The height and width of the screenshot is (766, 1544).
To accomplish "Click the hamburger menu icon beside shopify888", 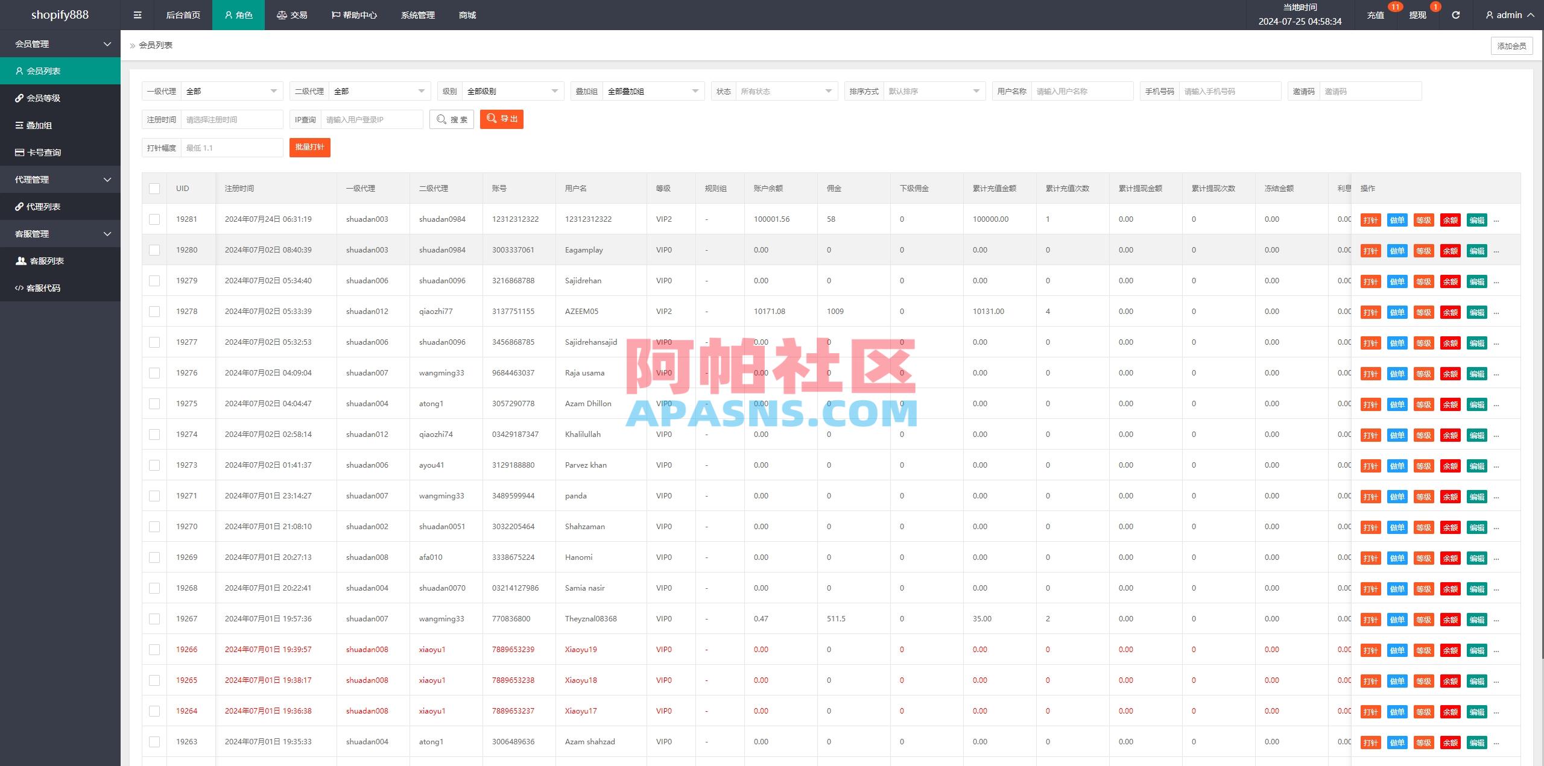I will tap(137, 14).
